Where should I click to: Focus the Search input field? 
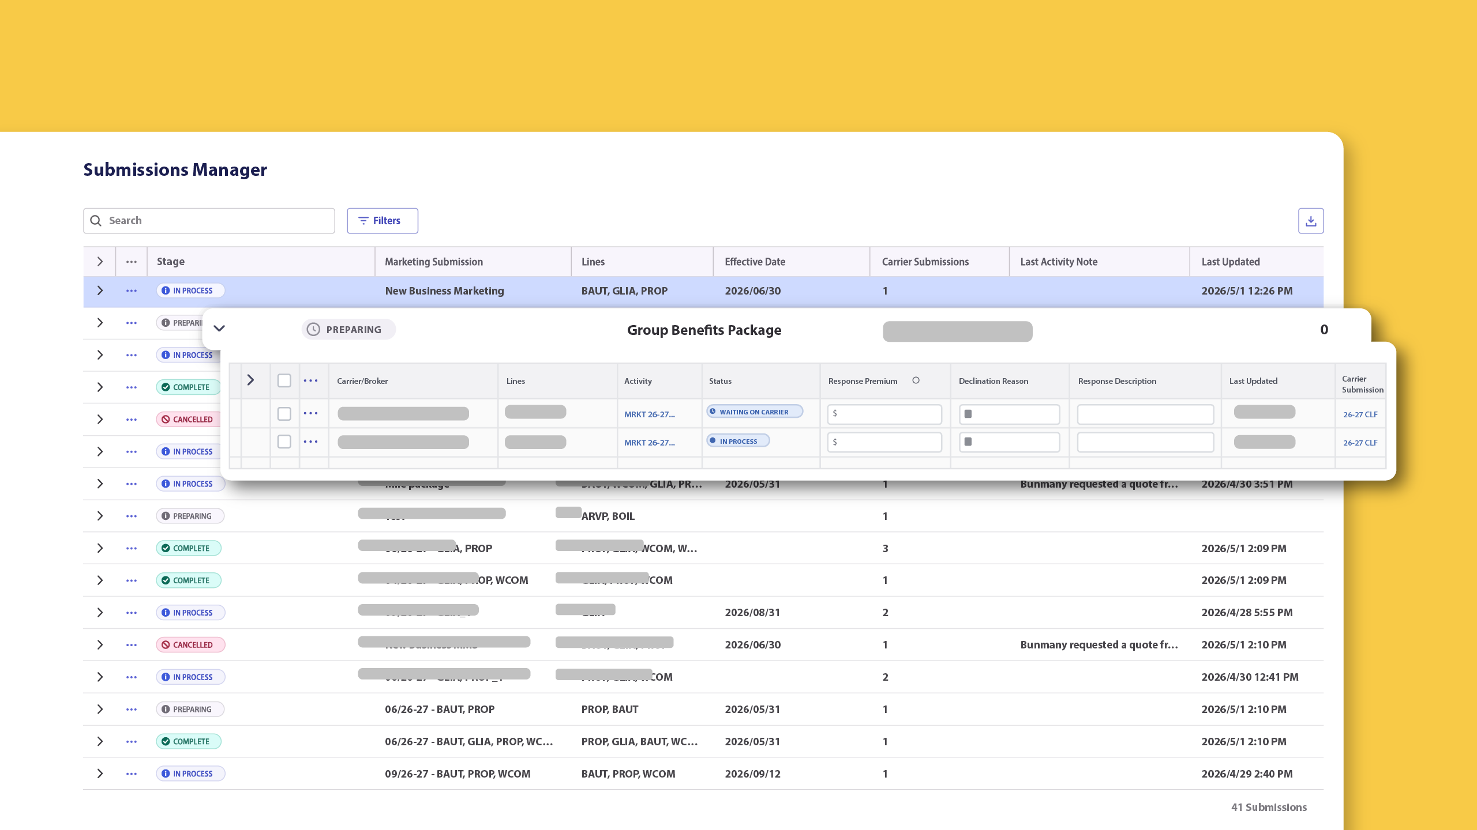click(209, 221)
